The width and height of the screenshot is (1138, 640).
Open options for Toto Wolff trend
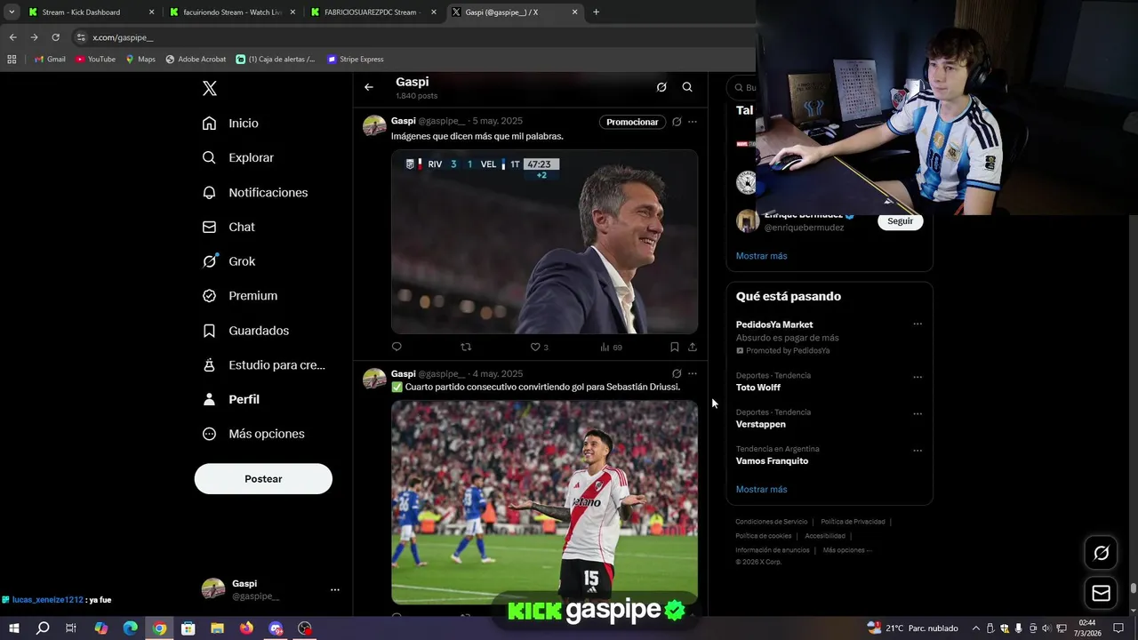918,377
